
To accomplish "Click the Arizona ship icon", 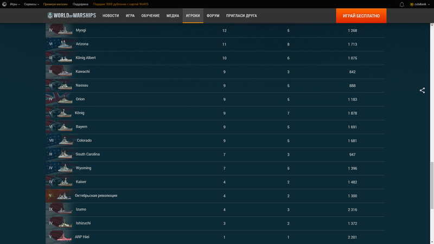I will coord(65,44).
